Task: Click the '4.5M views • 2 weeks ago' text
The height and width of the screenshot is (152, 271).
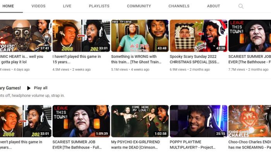Action: [x=72, y=69]
